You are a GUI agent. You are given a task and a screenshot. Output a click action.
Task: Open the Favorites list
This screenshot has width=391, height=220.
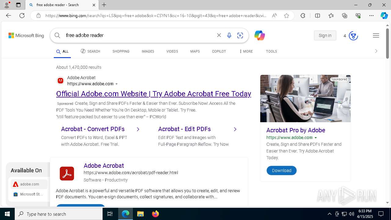pyautogui.click(x=331, y=16)
